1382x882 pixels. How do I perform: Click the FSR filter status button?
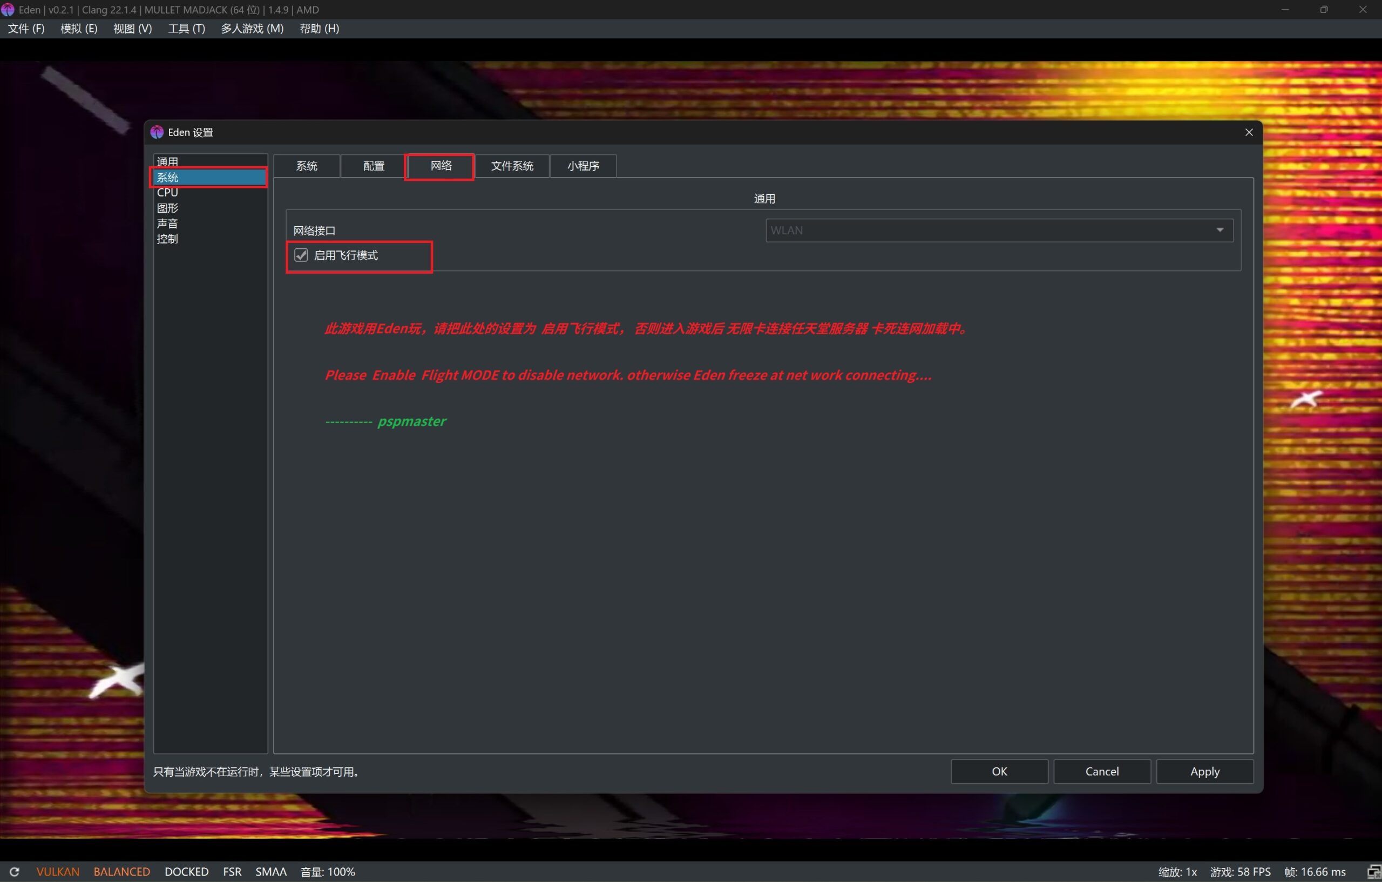pyautogui.click(x=233, y=872)
